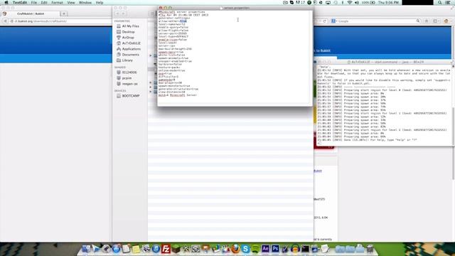Click the magnifier icon in Google search box
The image size is (455, 256).
pos(418,21)
